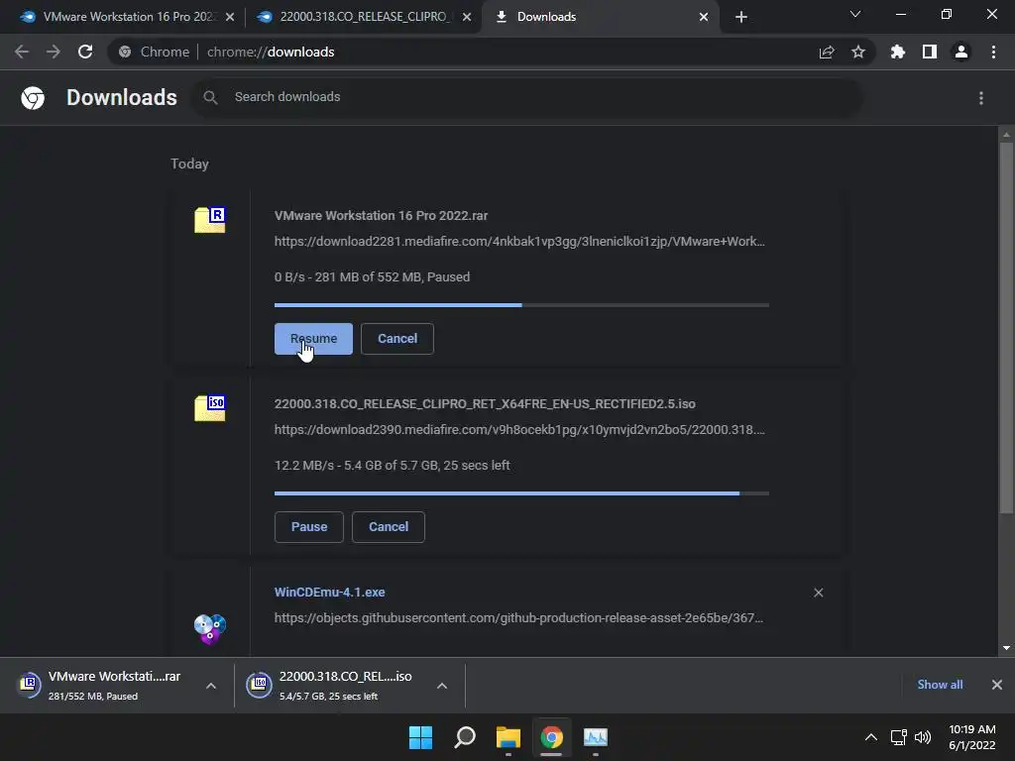This screenshot has width=1015, height=761.
Task: Click the VMware Workstation download progress bar
Action: [x=521, y=305]
